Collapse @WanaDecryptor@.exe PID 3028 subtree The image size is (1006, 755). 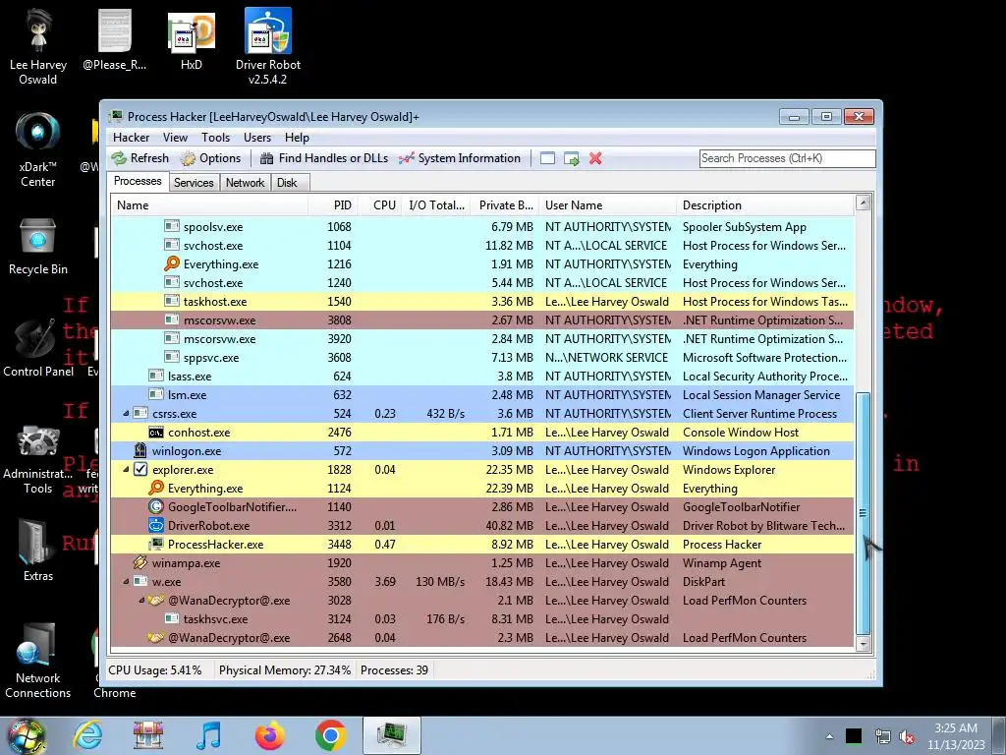click(x=141, y=601)
